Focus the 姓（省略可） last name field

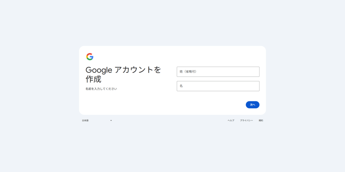tap(218, 72)
